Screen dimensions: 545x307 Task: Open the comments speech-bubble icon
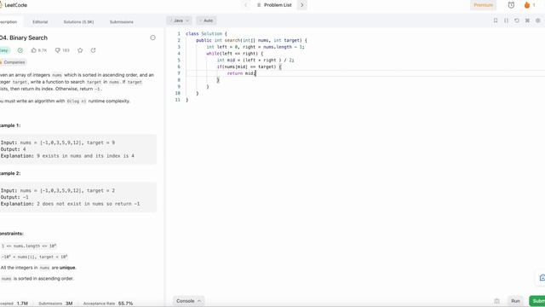(x=58, y=50)
